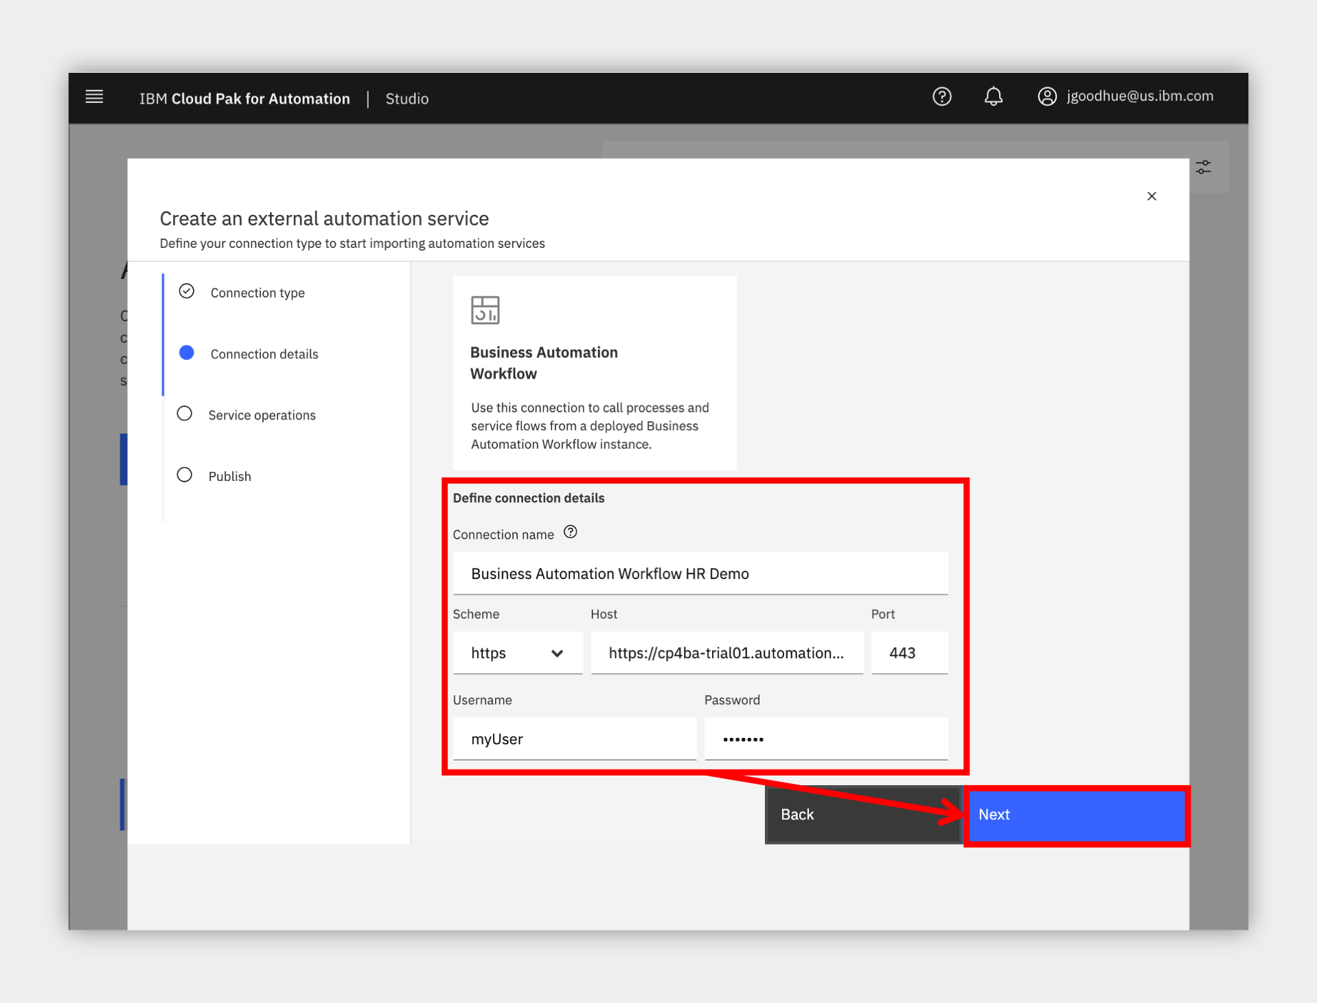Click the Password input field
Screen dimensions: 1317x1003
pyautogui.click(x=826, y=739)
